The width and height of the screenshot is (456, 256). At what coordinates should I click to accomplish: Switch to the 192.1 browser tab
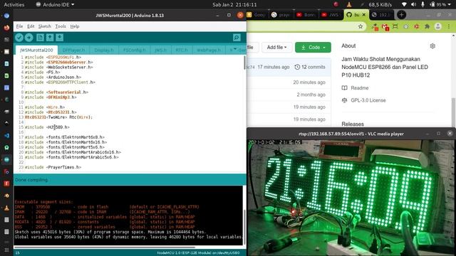[x=381, y=15]
